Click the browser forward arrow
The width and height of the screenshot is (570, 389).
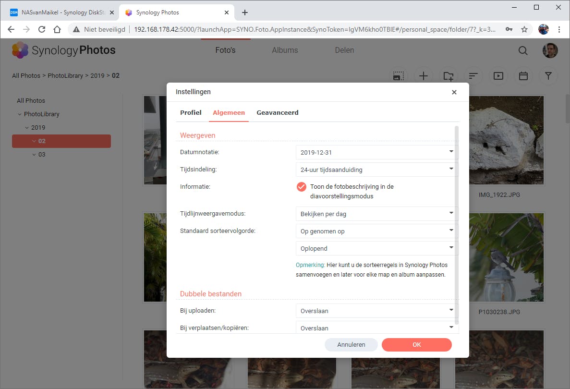[26, 29]
